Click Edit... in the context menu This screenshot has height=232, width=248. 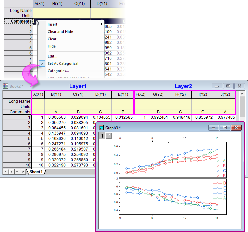[52, 56]
